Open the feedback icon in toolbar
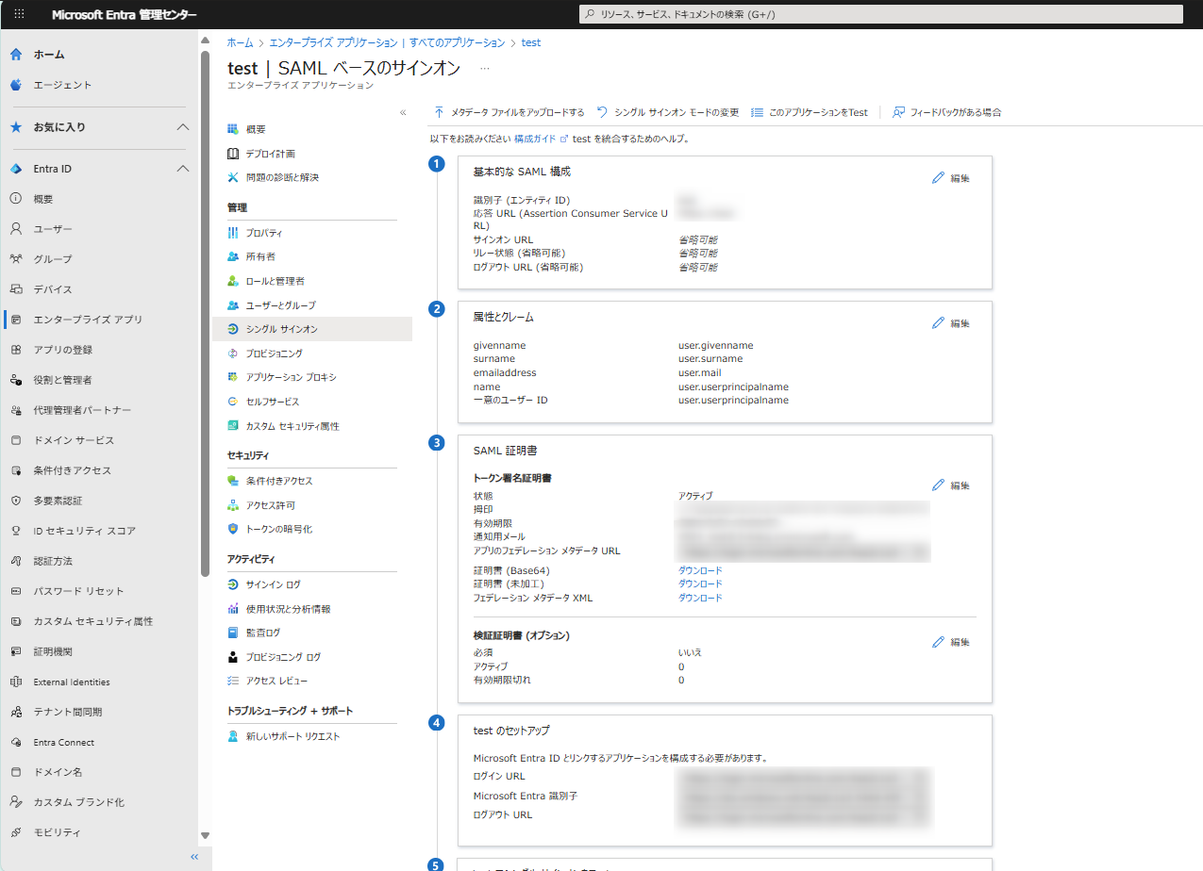The height and width of the screenshot is (871, 1203). click(x=898, y=112)
